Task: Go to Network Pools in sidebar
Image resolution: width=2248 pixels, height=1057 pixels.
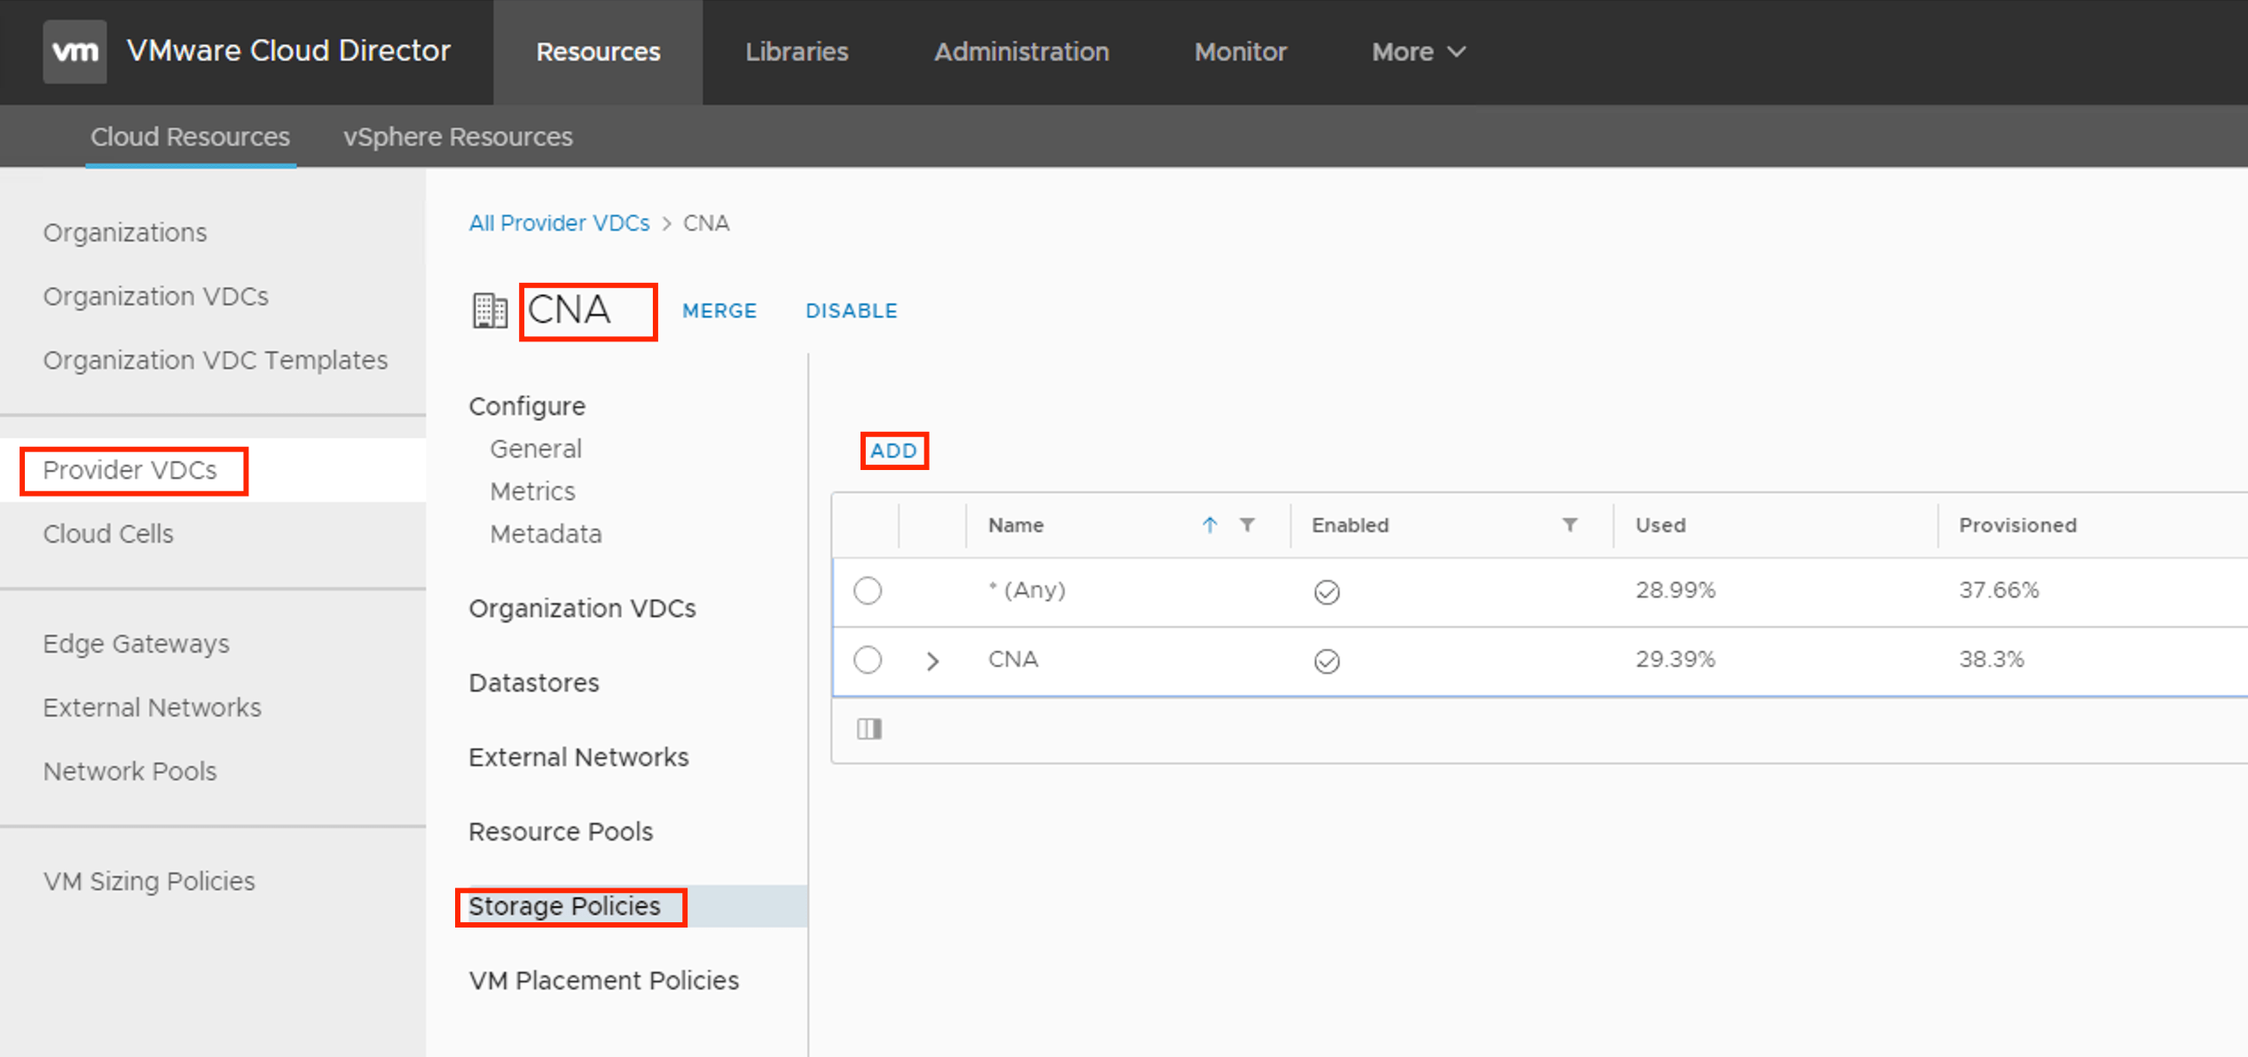Action: (x=130, y=771)
